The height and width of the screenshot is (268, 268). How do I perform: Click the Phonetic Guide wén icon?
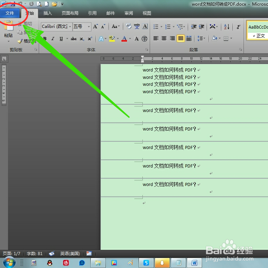point(137,26)
